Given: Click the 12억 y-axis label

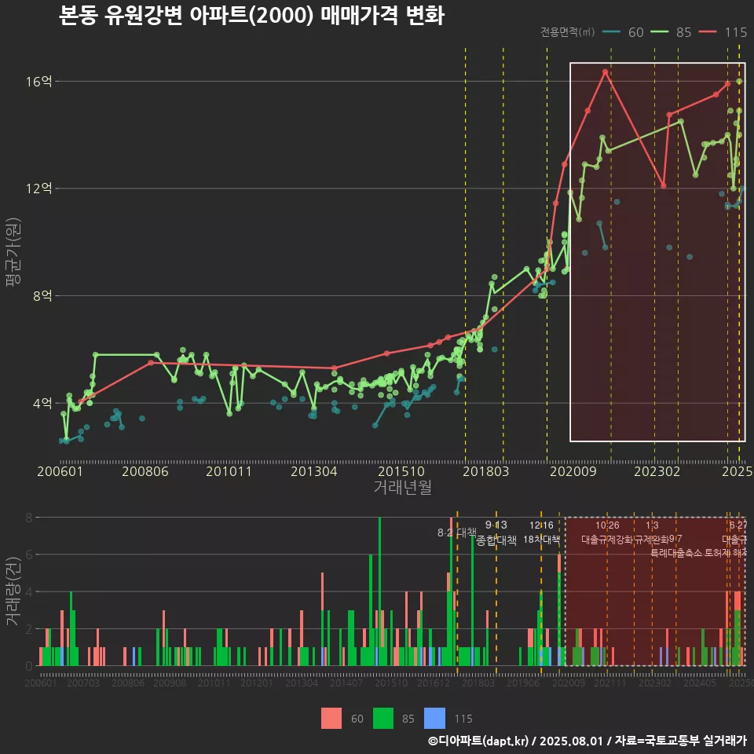Looking at the screenshot, I should [39, 188].
